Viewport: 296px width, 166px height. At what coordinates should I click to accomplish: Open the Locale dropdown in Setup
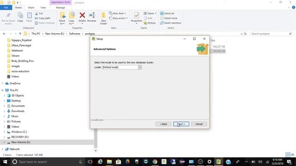coord(140,67)
